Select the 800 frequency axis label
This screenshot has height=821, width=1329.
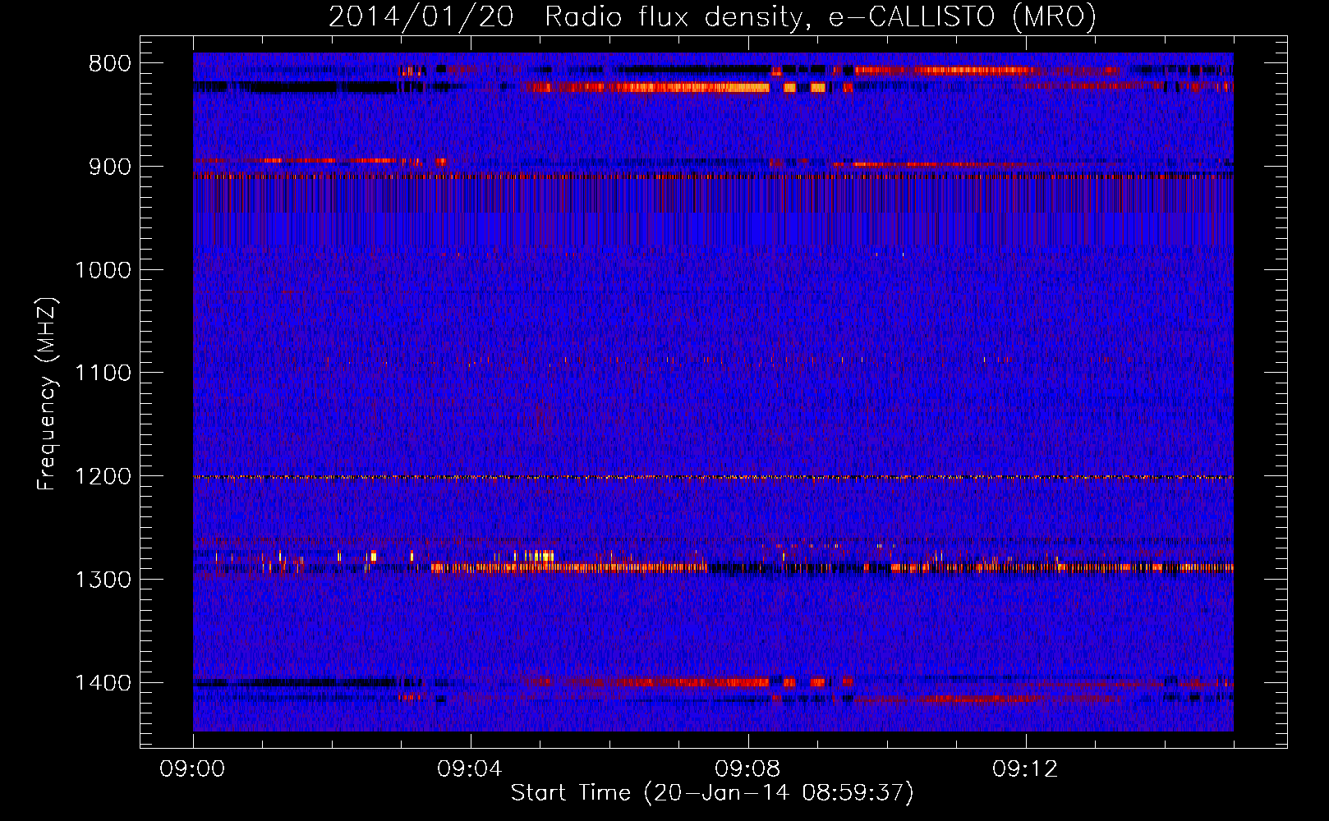point(110,64)
